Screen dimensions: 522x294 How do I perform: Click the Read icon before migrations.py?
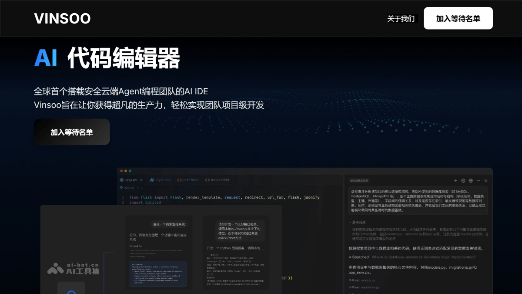pos(350,287)
